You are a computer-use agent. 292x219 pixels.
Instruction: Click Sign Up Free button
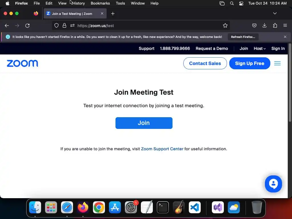tap(250, 63)
